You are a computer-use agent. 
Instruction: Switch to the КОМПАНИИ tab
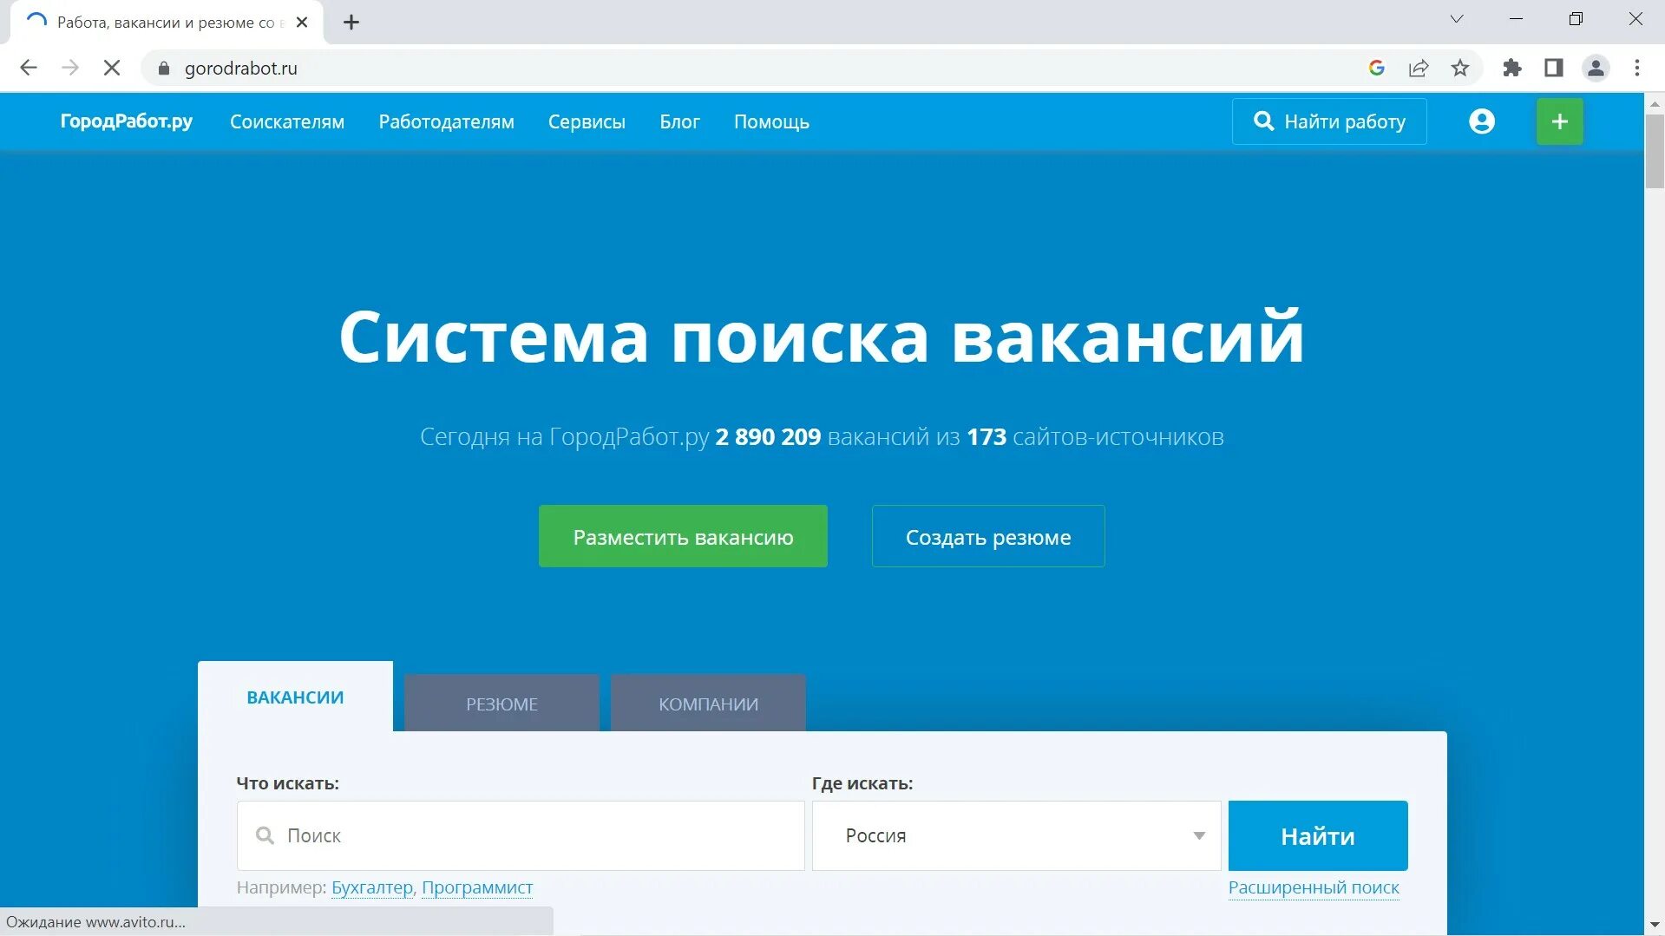708,704
